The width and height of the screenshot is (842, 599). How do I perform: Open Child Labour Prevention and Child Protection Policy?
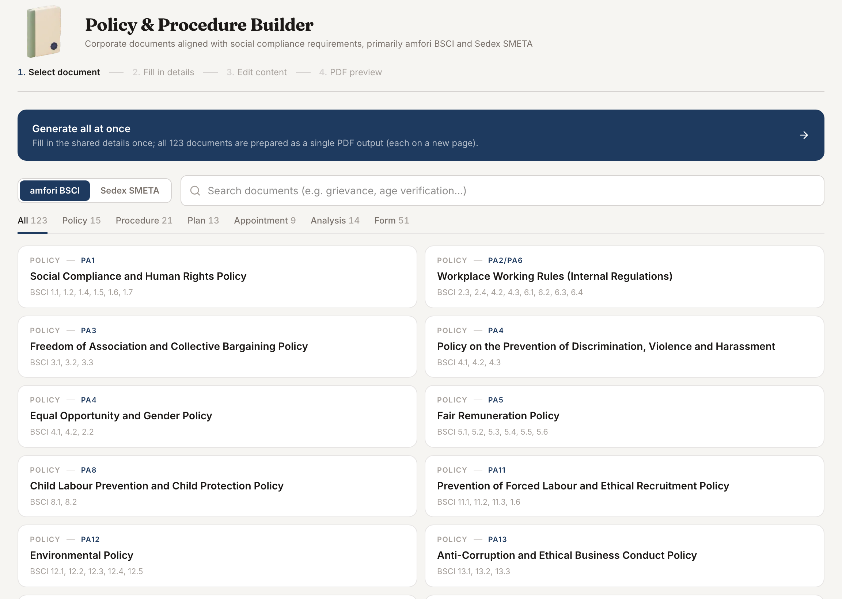[217, 486]
